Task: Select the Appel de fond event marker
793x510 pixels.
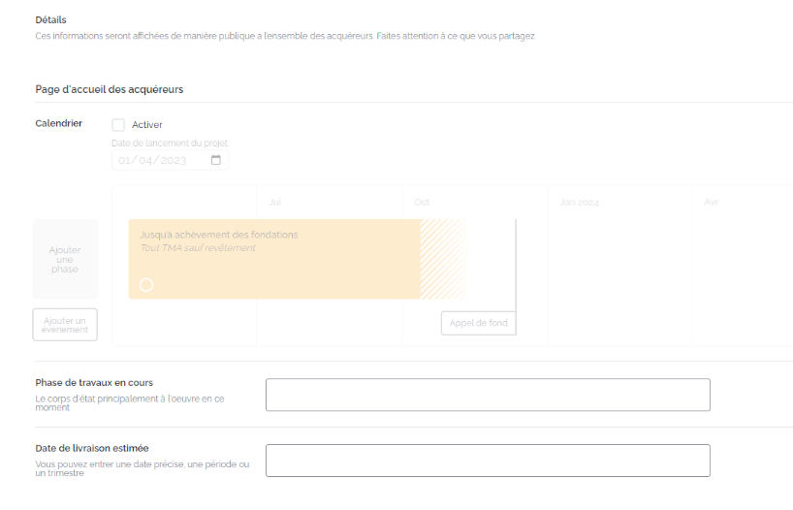Action: point(478,323)
